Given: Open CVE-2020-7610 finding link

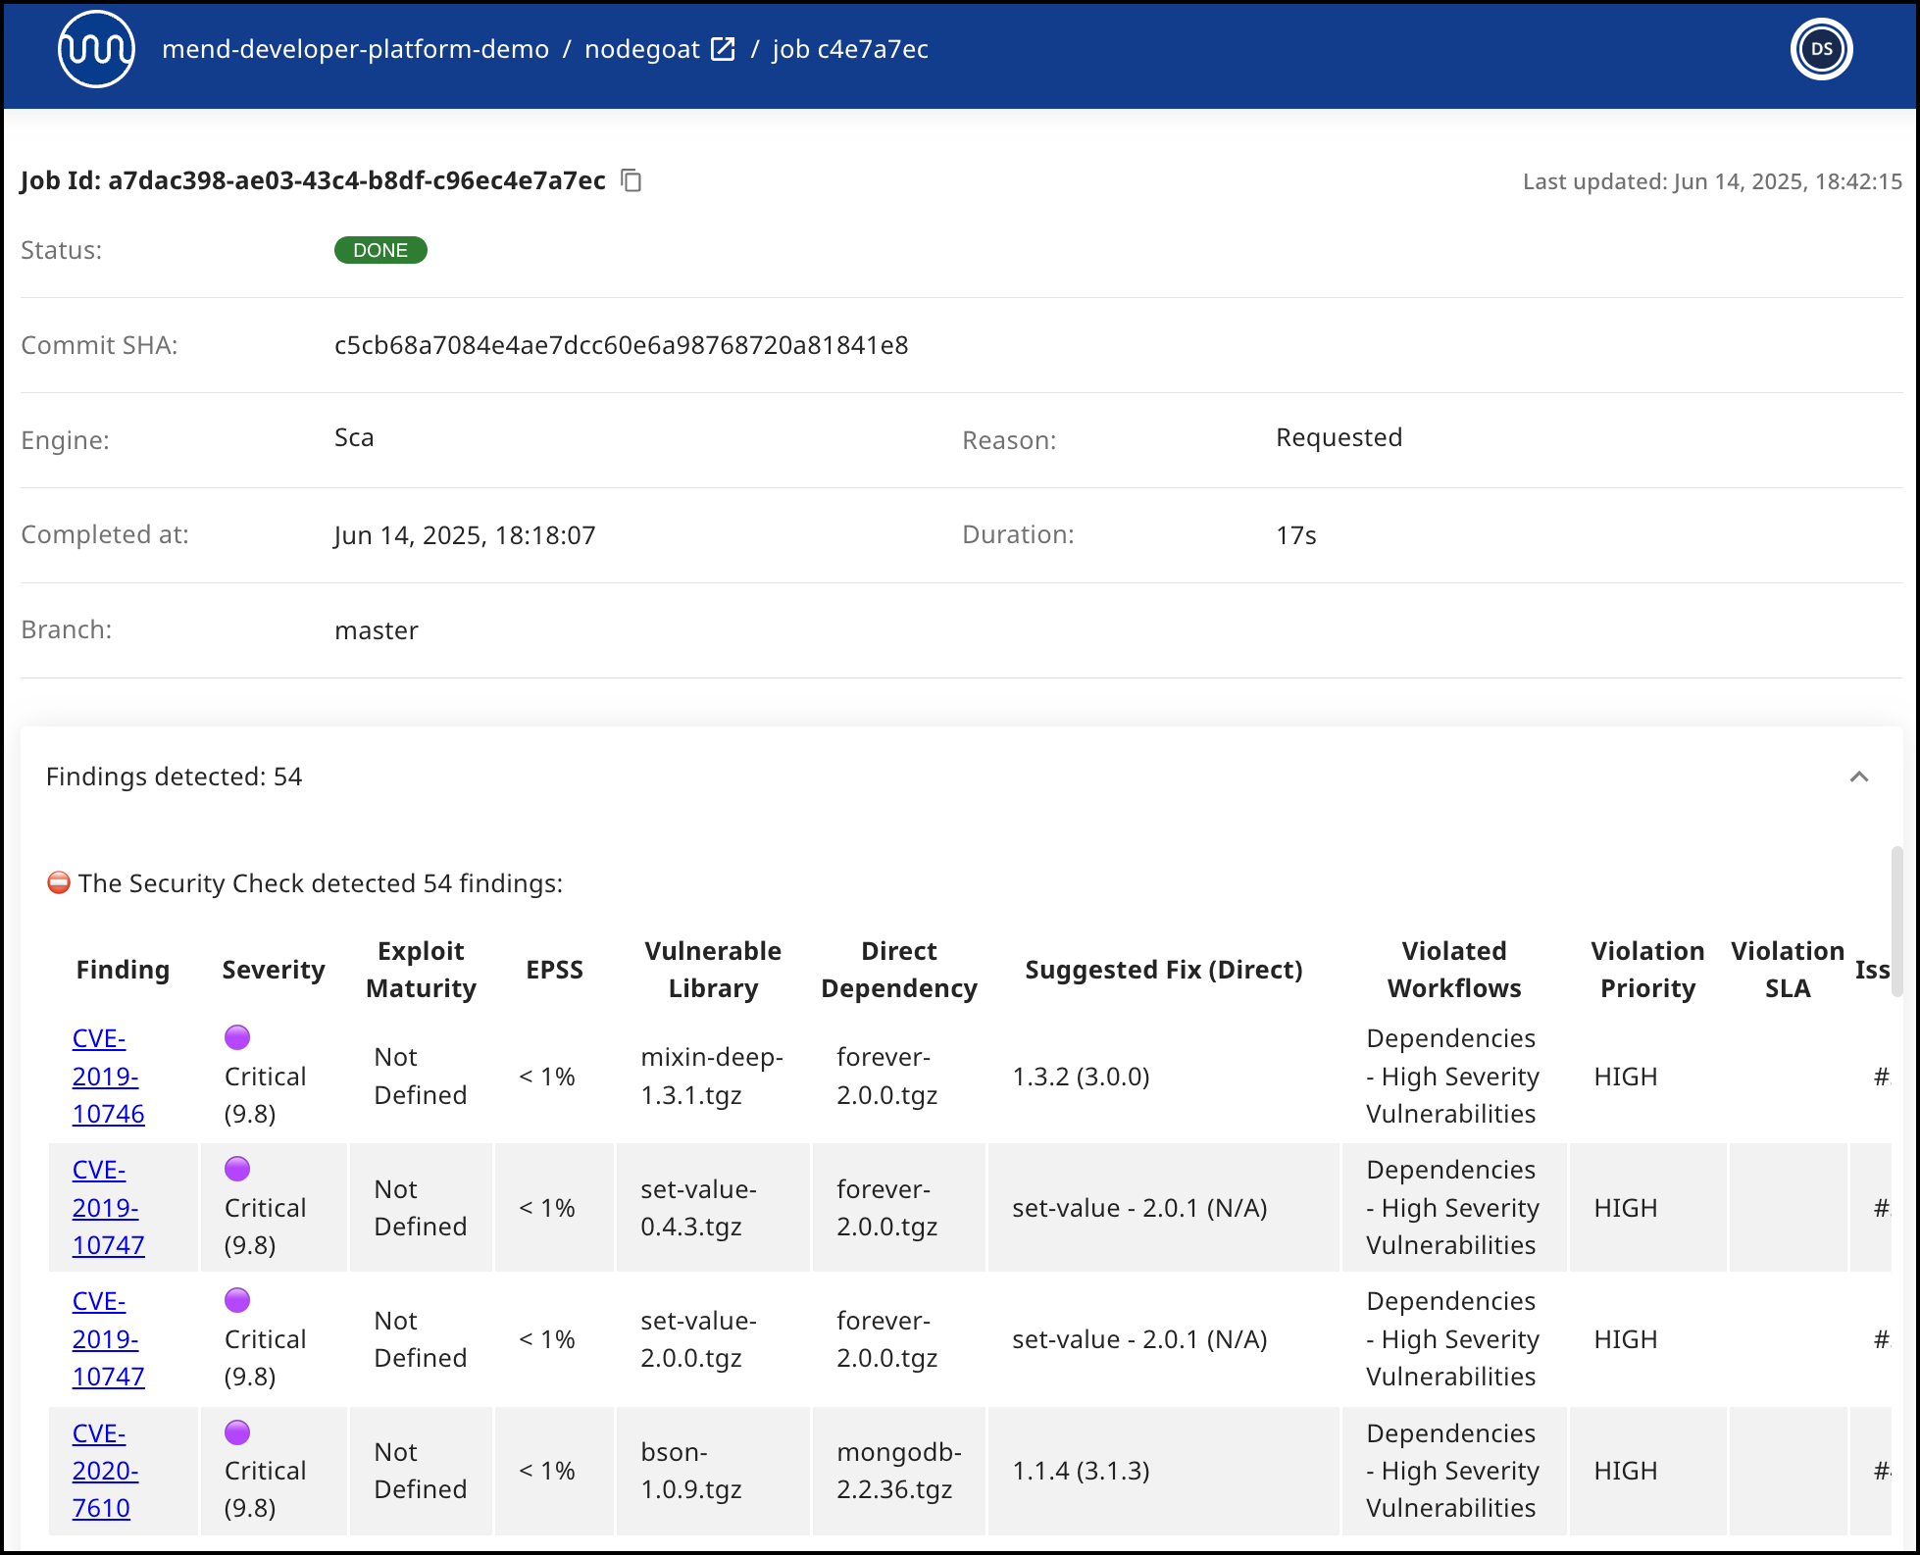Looking at the screenshot, I should tap(104, 1471).
